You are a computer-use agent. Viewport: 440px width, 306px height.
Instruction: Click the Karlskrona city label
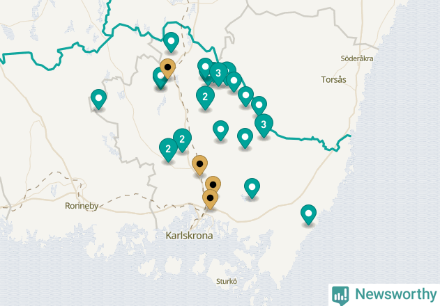point(189,236)
